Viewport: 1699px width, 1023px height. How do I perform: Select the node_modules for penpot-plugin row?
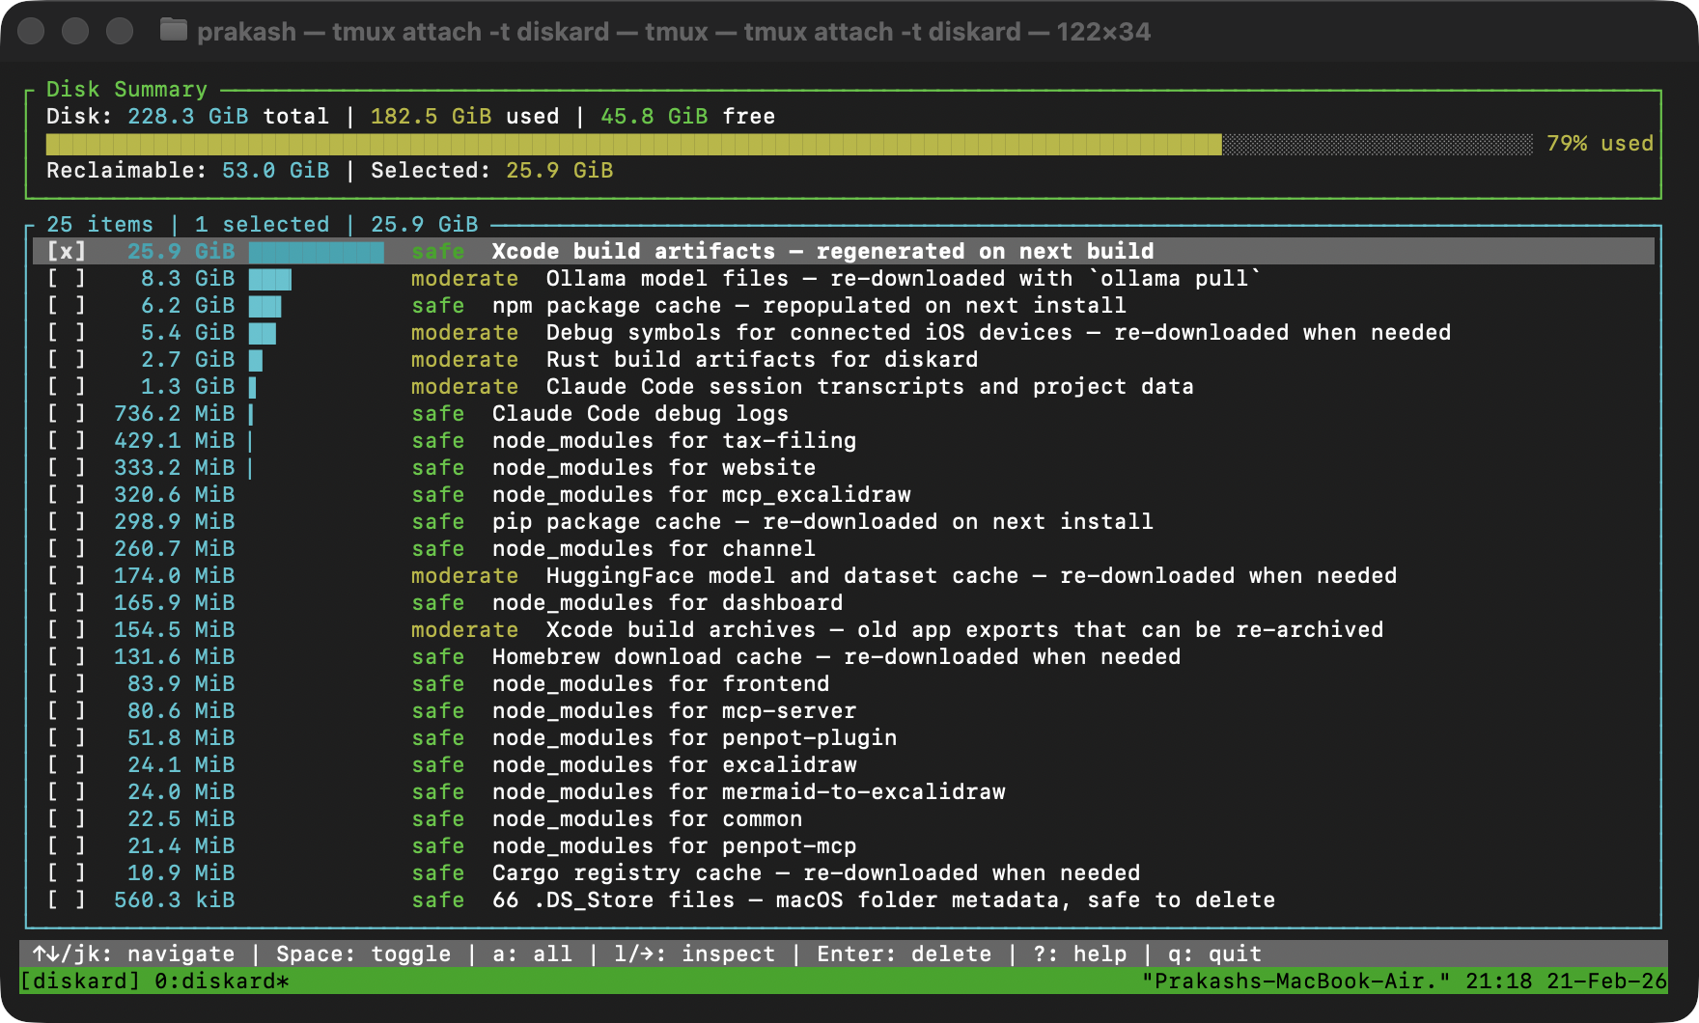[844, 737]
